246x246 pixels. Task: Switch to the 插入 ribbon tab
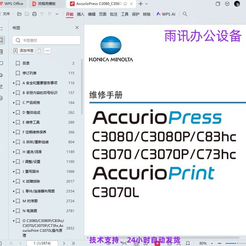(x=81, y=14)
